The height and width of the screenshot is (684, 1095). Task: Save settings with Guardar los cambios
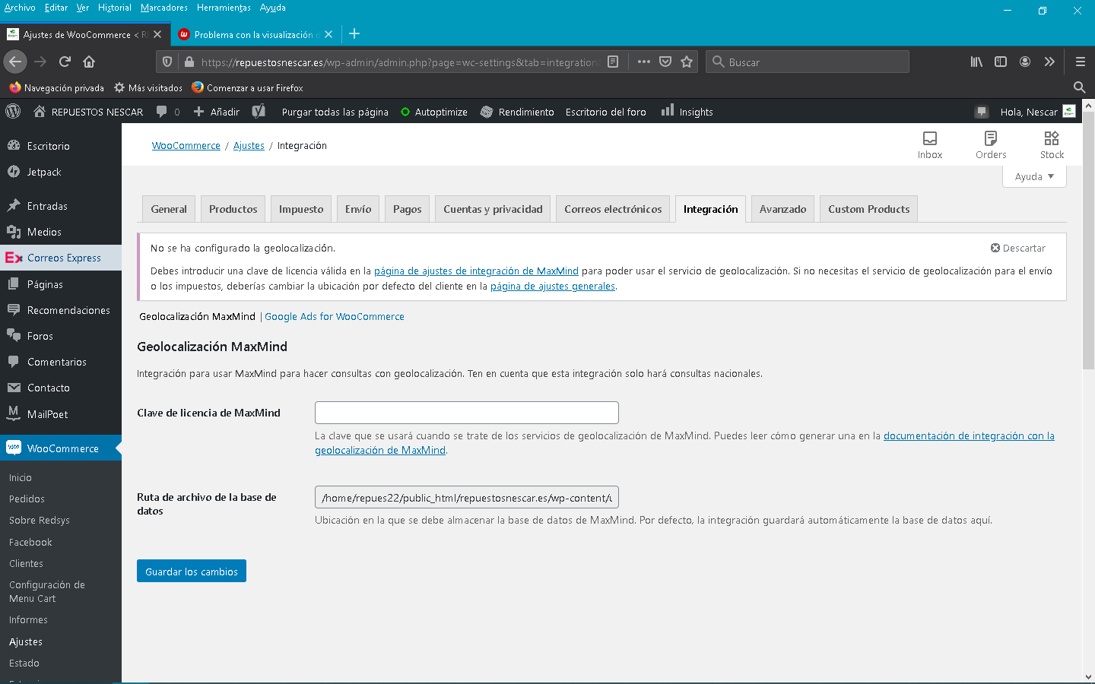(x=192, y=571)
